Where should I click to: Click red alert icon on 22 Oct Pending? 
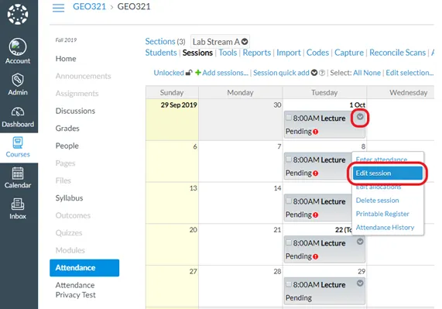point(315,256)
